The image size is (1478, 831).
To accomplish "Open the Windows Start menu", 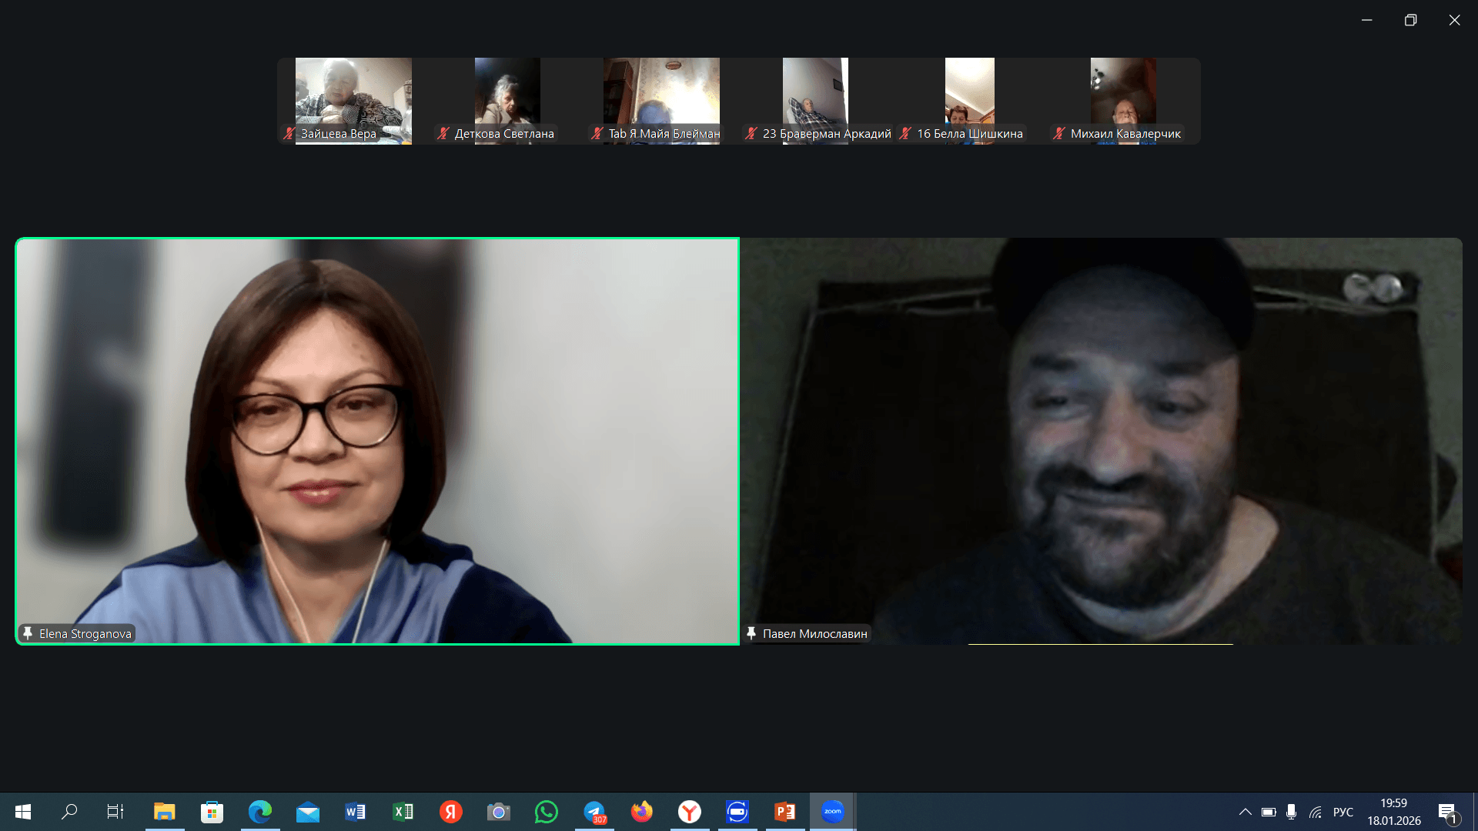I will tap(23, 812).
